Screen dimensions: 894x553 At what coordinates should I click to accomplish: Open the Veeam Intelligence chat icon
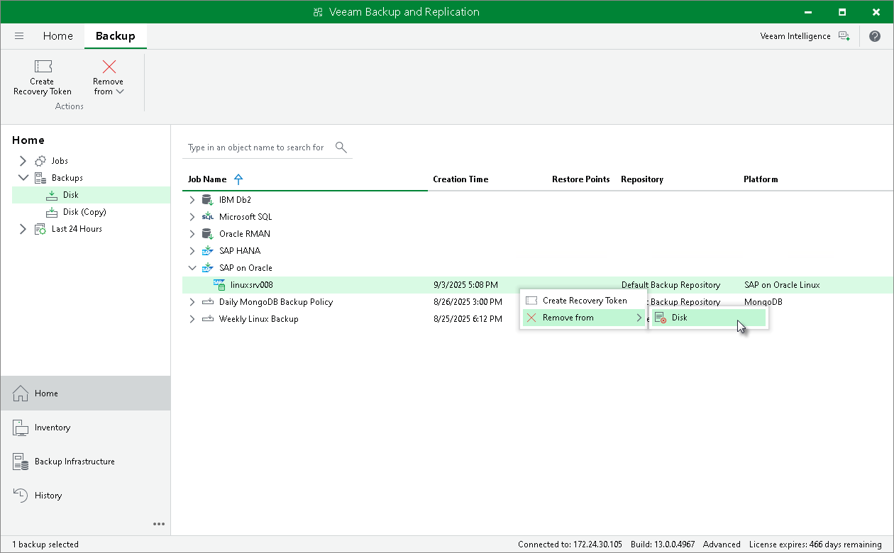point(844,36)
